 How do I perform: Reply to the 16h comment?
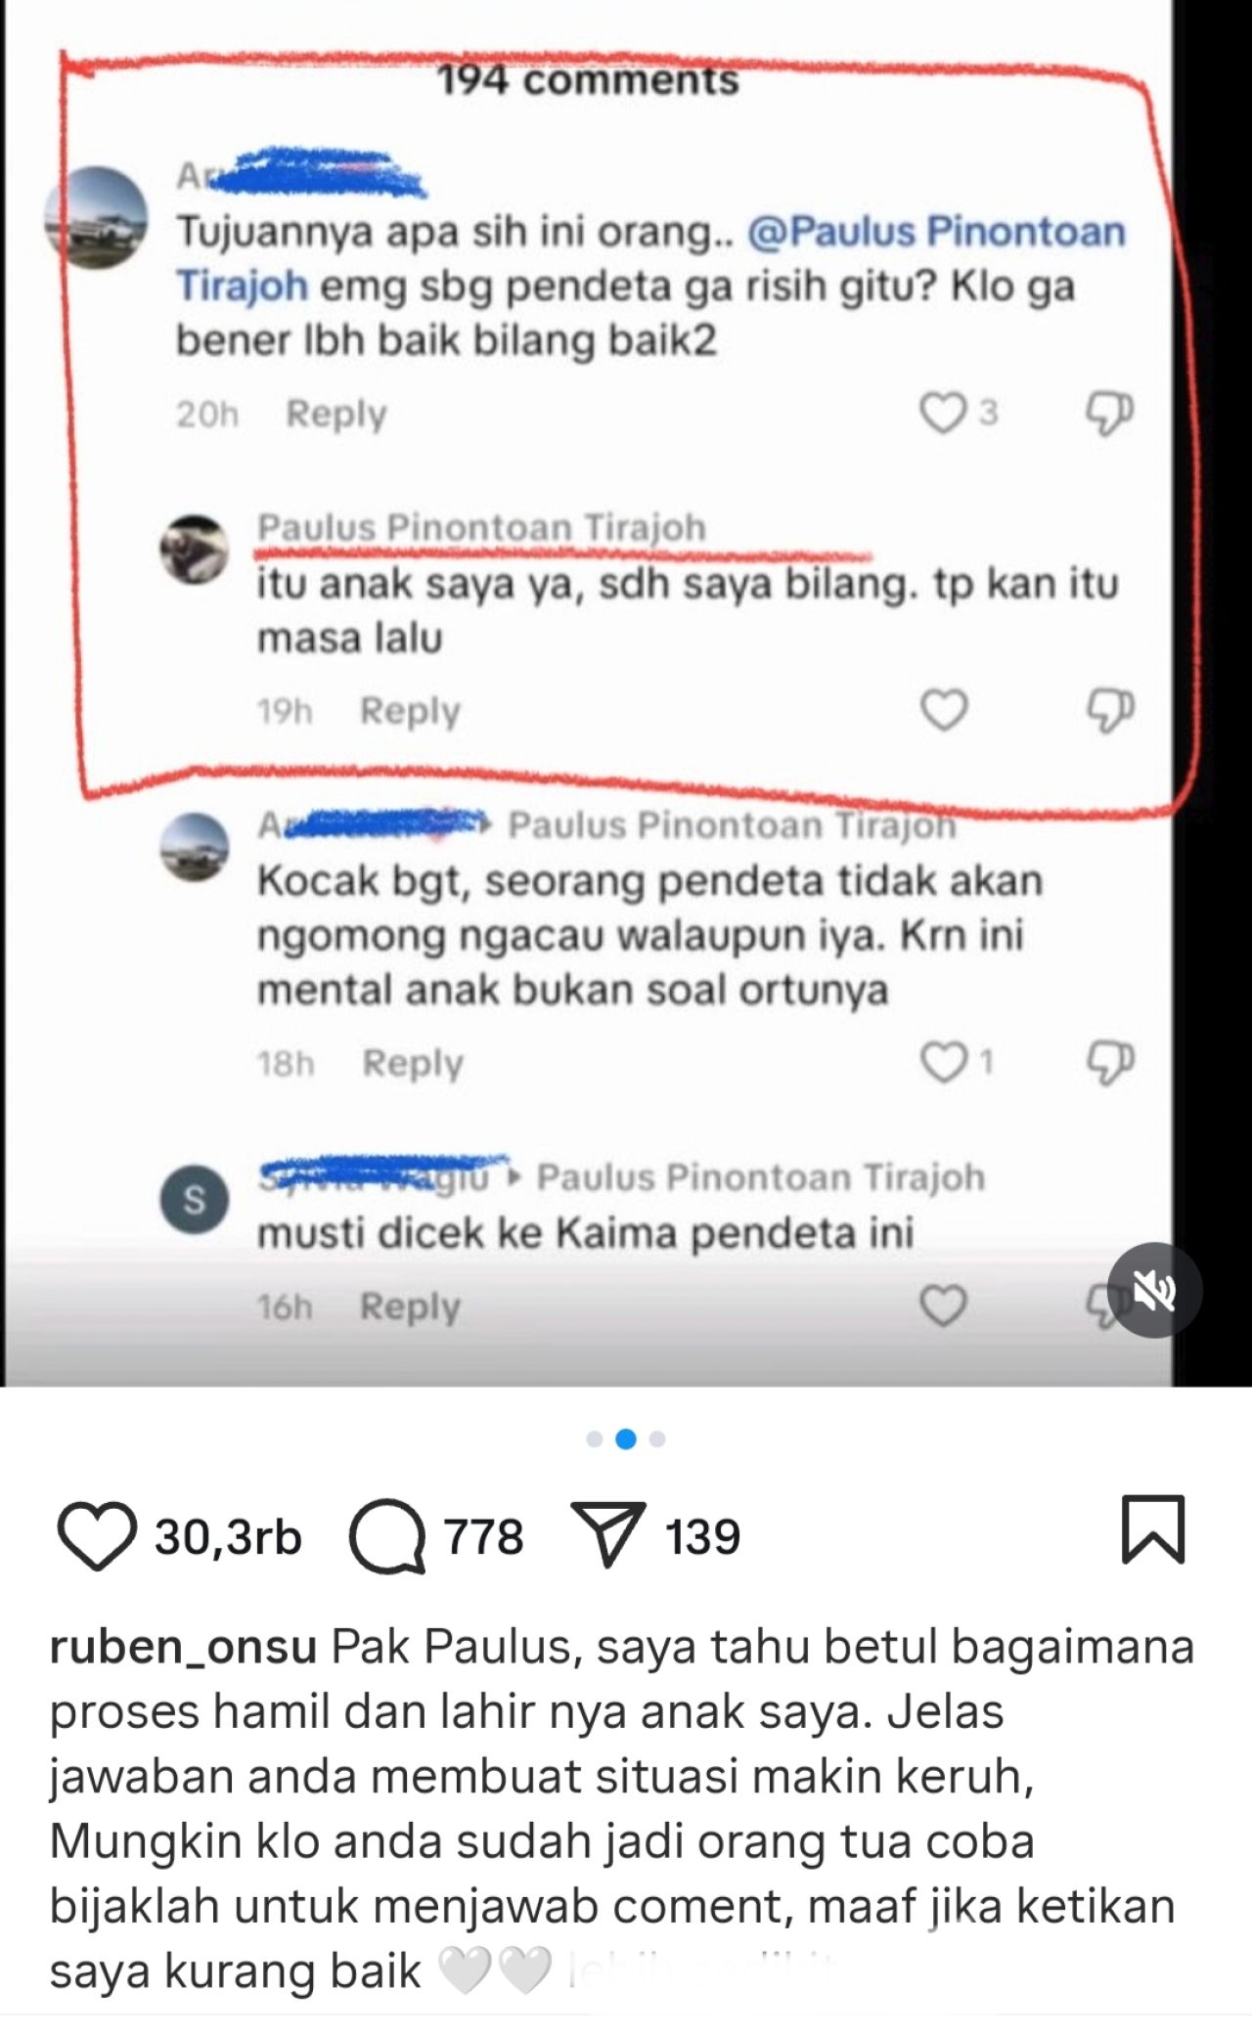pyautogui.click(x=410, y=1306)
